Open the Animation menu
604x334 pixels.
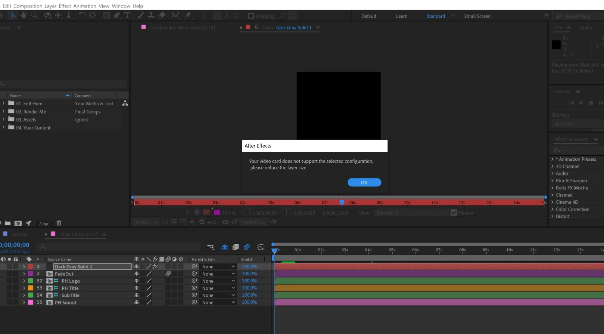point(85,6)
